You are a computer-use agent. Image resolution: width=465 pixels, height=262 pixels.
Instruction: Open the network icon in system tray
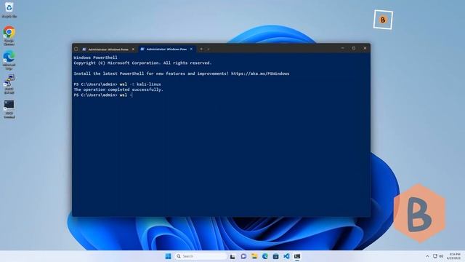click(435, 256)
